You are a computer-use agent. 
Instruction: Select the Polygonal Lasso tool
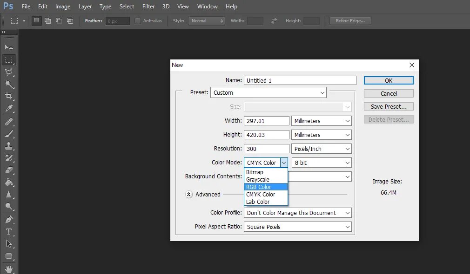(x=9, y=72)
